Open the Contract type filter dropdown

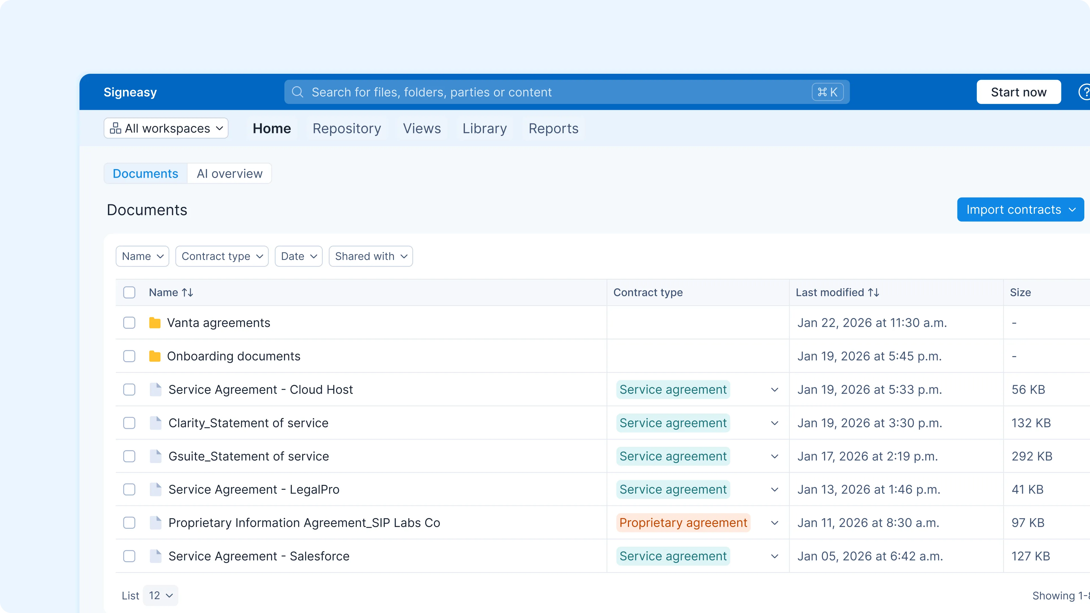click(222, 256)
